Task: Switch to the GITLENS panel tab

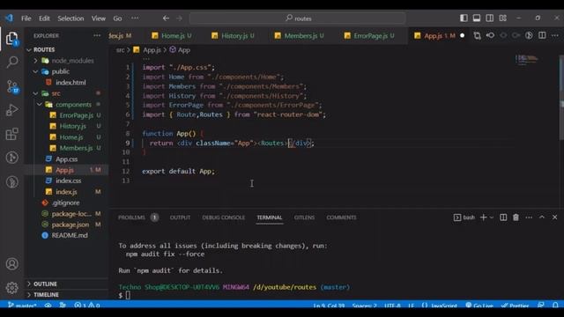Action: (304, 217)
